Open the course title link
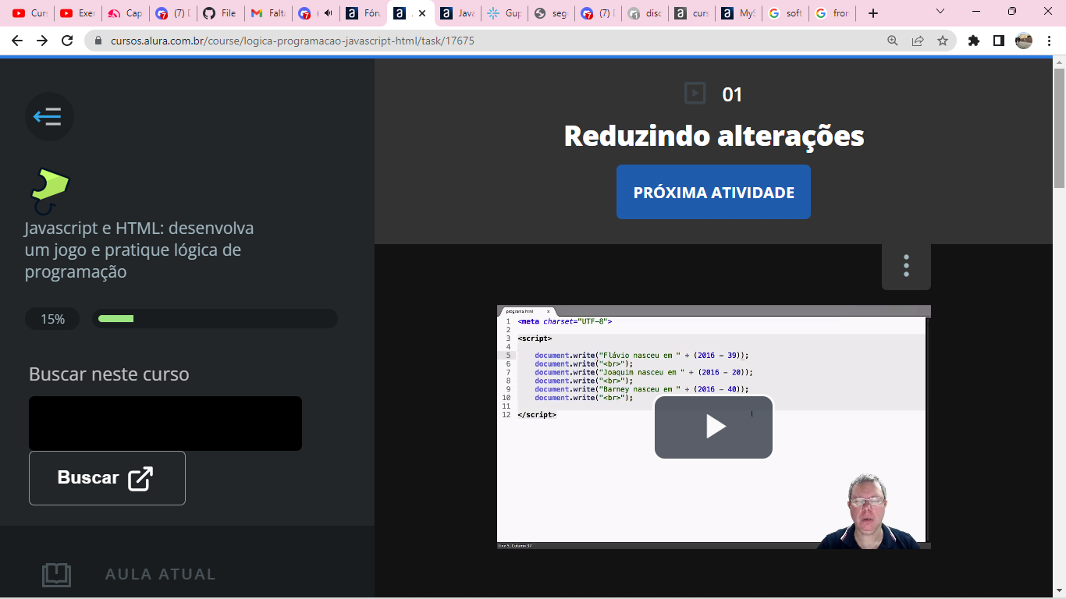This screenshot has width=1066, height=599. pyautogui.click(x=139, y=250)
